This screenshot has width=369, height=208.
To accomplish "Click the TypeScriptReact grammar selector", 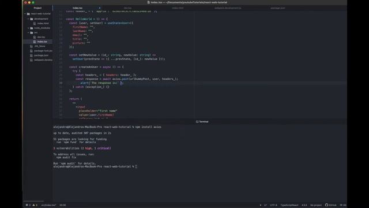I will tap(289, 205).
